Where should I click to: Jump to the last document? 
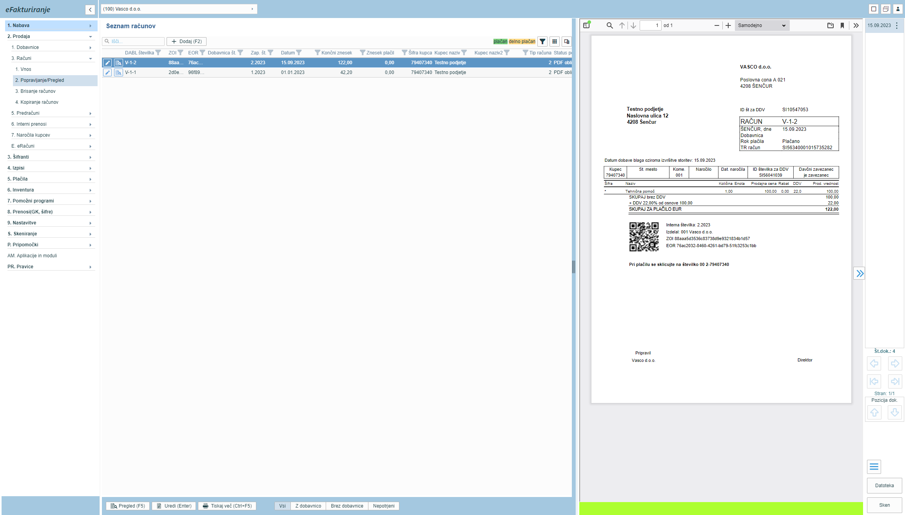pyautogui.click(x=895, y=381)
